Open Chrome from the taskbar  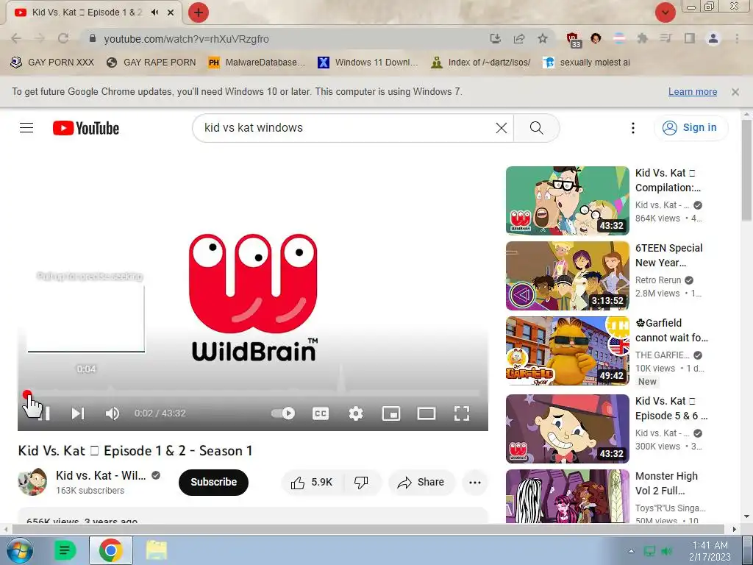tap(110, 550)
